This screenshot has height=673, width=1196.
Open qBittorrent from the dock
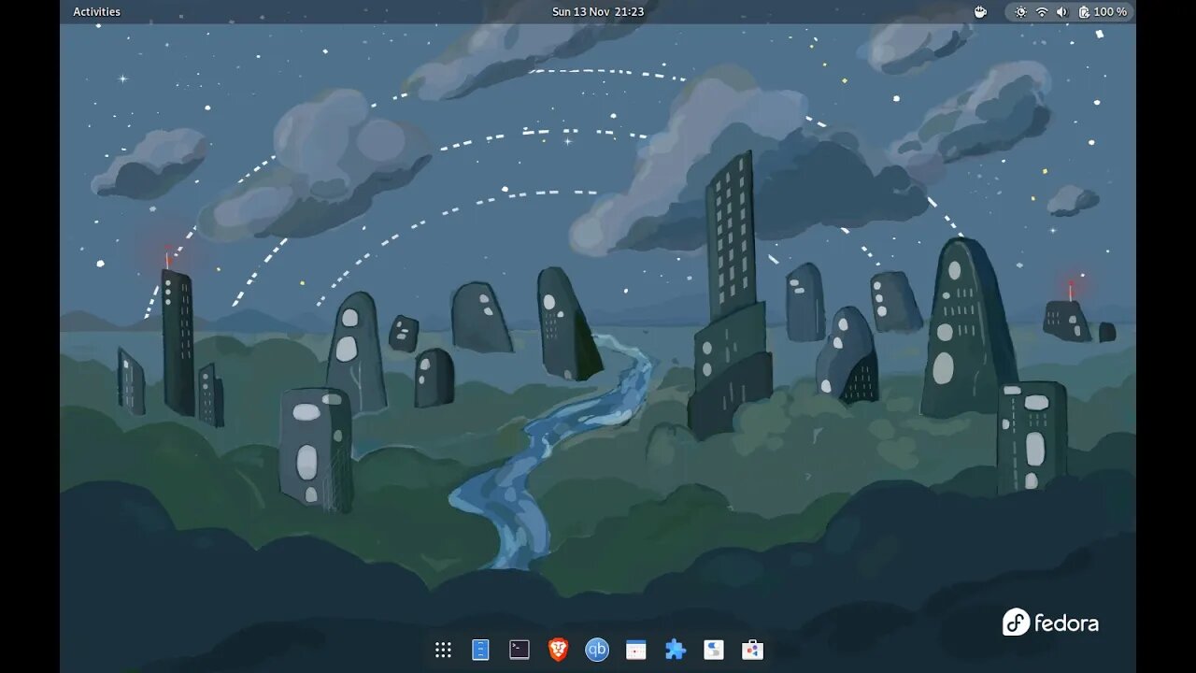click(597, 650)
